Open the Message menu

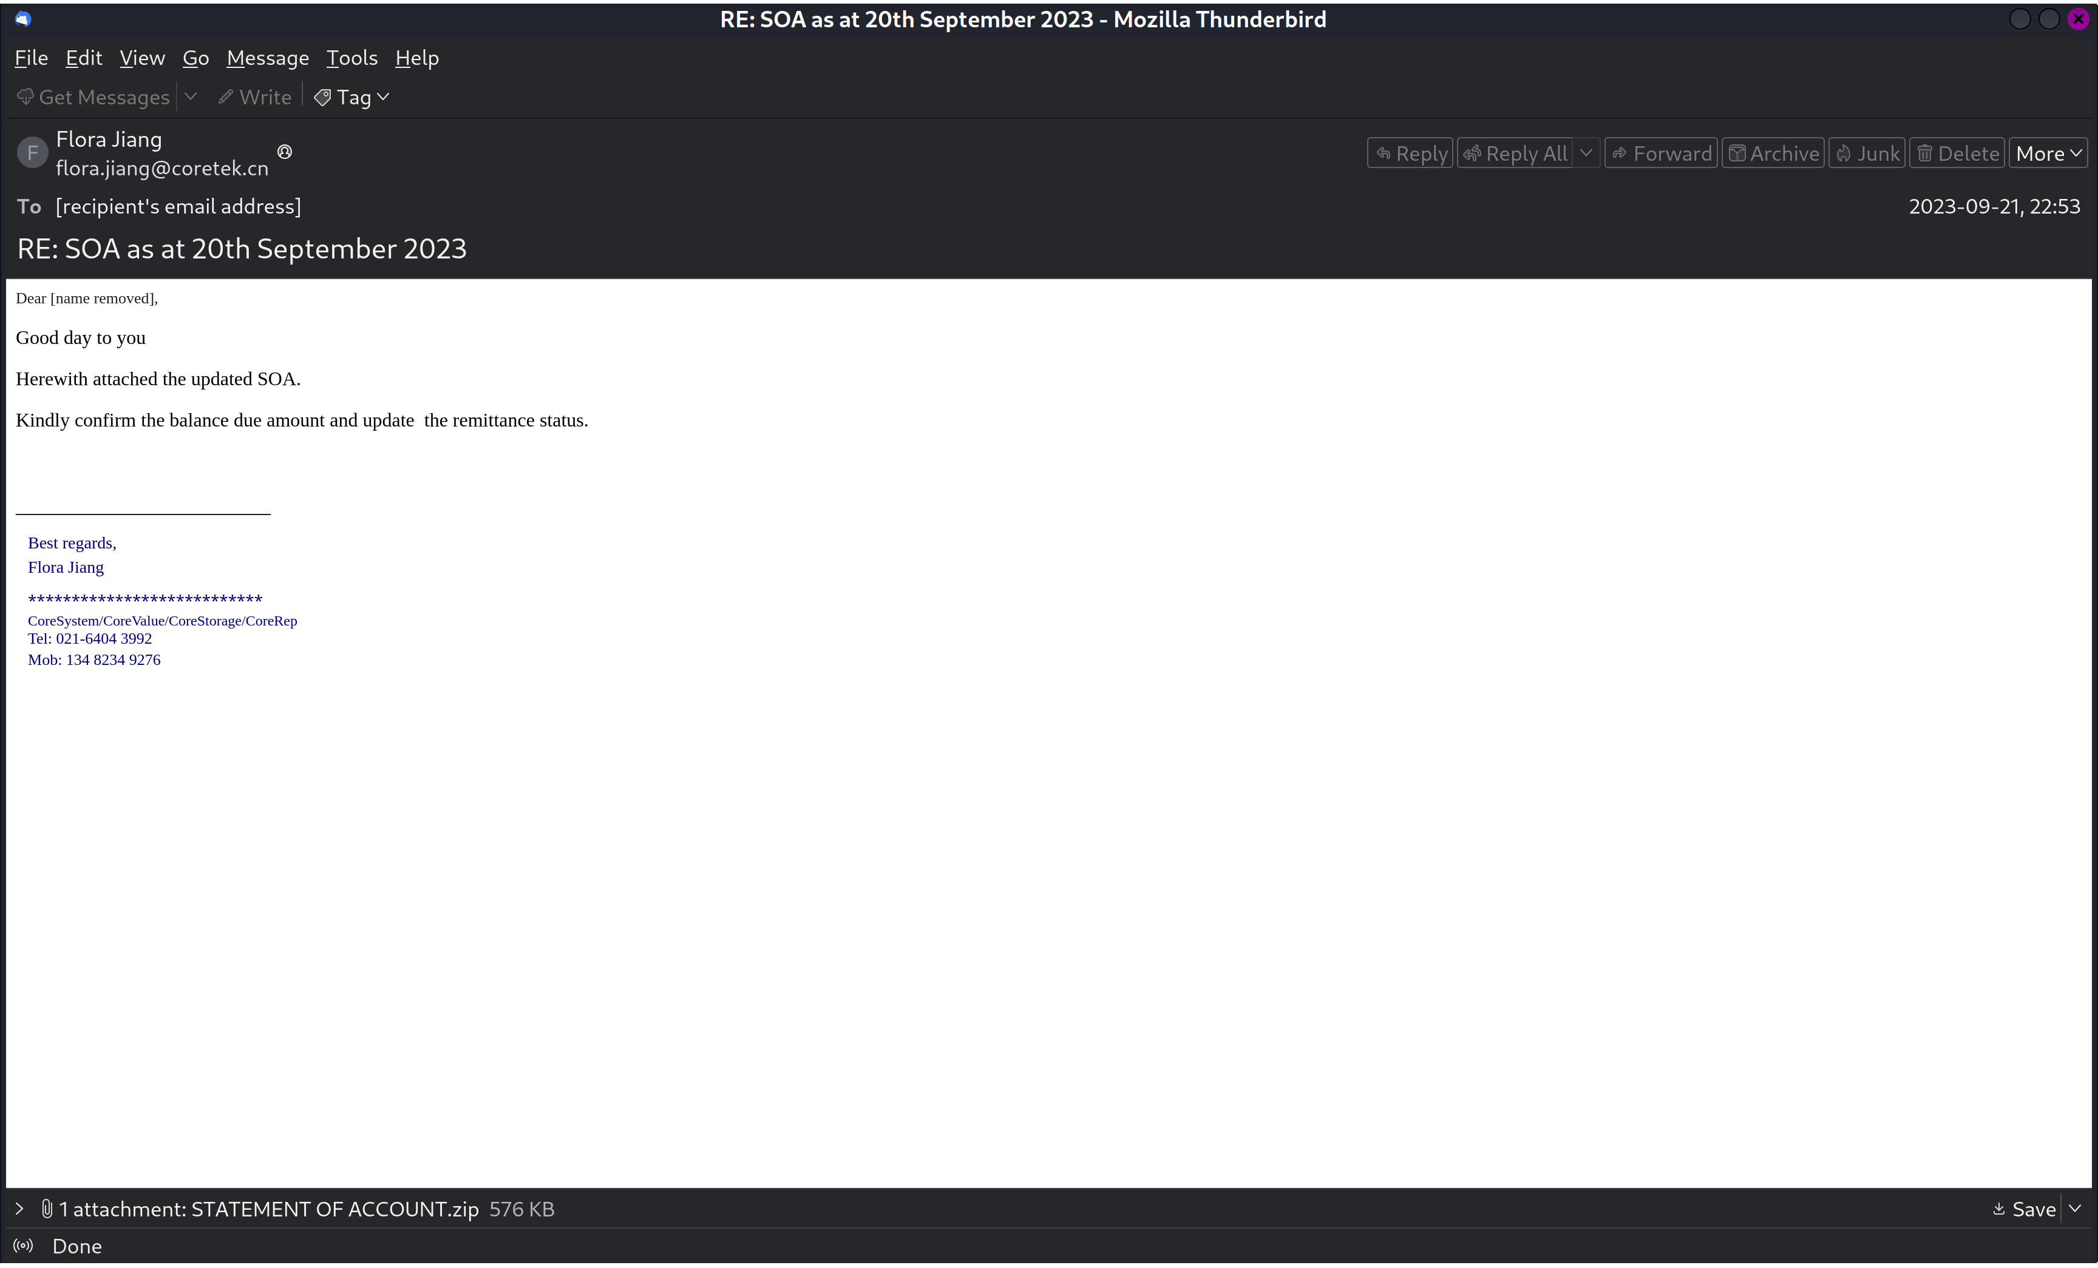coord(267,58)
